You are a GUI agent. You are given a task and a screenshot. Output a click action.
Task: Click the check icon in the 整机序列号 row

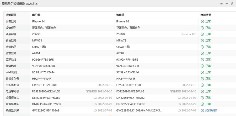click(x=202, y=79)
